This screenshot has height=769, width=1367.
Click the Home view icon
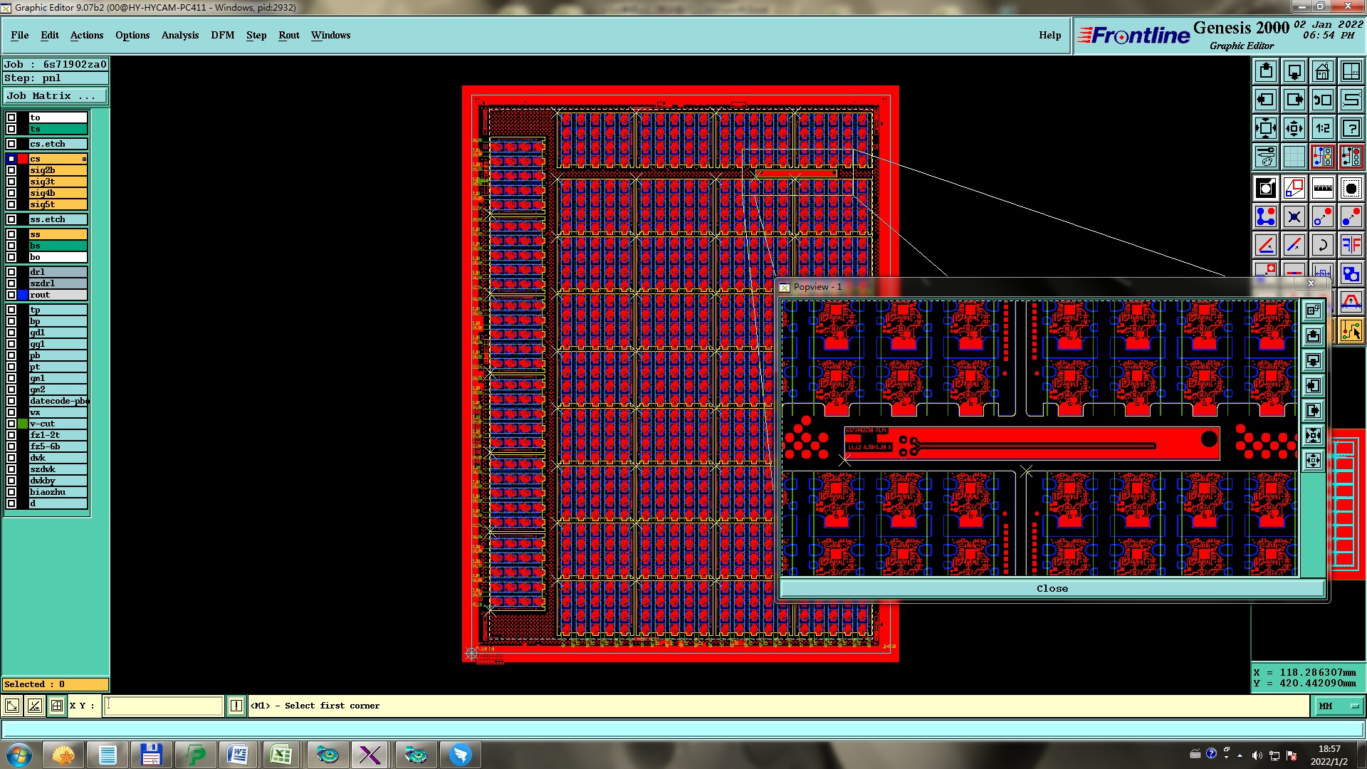pyautogui.click(x=1322, y=71)
